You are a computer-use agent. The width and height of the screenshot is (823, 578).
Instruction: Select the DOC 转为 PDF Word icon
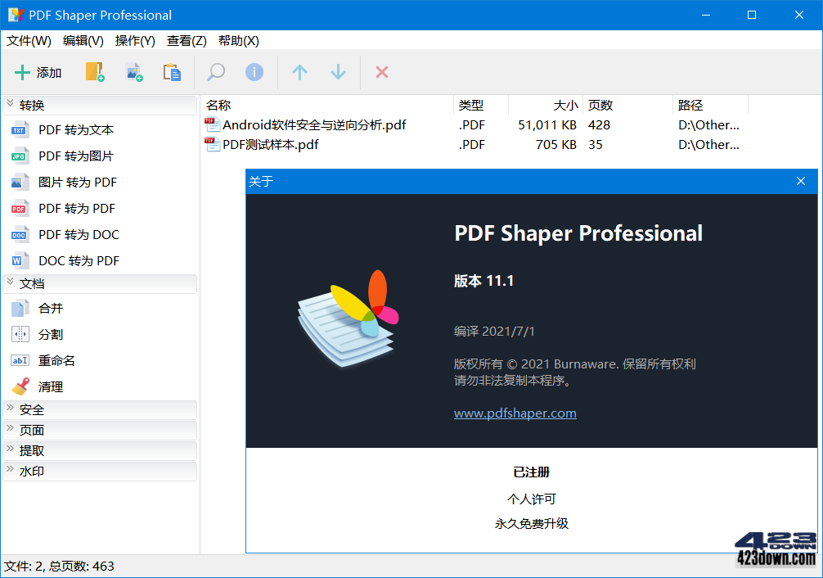point(20,260)
